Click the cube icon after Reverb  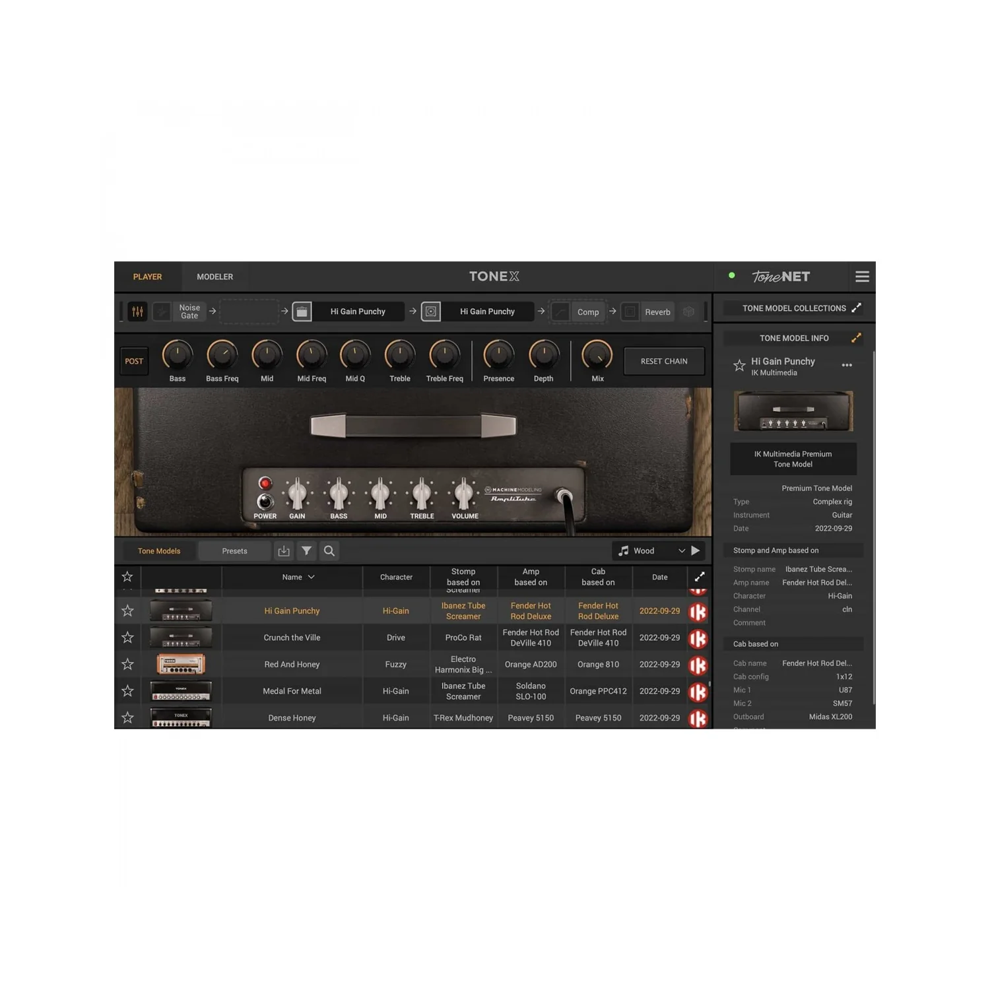click(x=688, y=312)
